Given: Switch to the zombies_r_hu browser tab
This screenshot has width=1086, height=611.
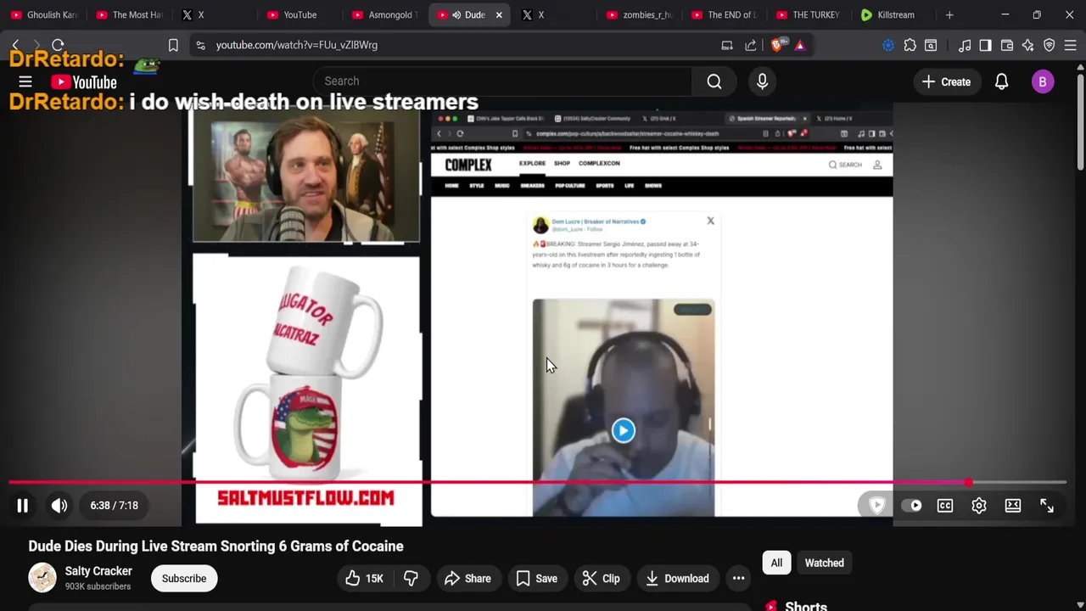Looking at the screenshot, I should pos(640,14).
